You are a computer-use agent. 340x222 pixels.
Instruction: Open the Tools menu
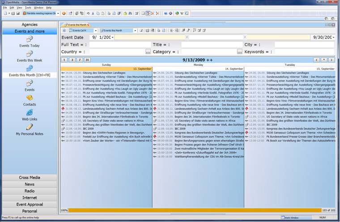tap(28, 8)
